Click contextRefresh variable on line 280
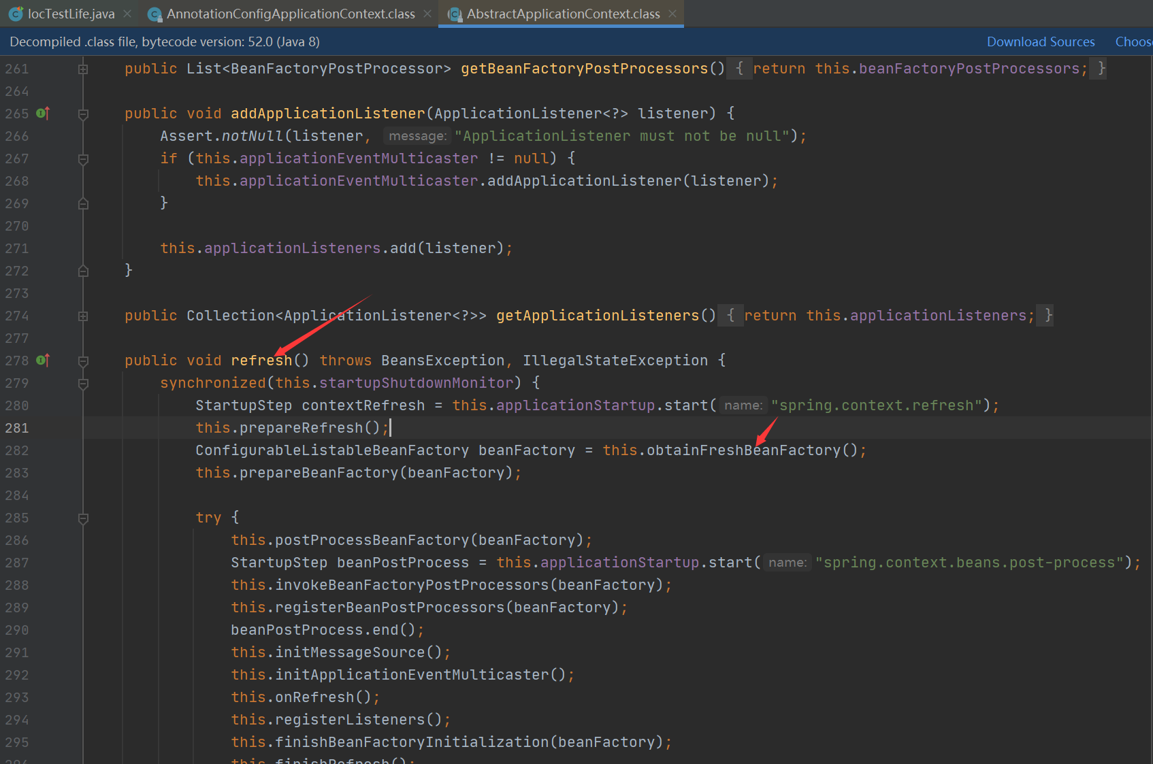This screenshot has width=1153, height=764. 363,405
